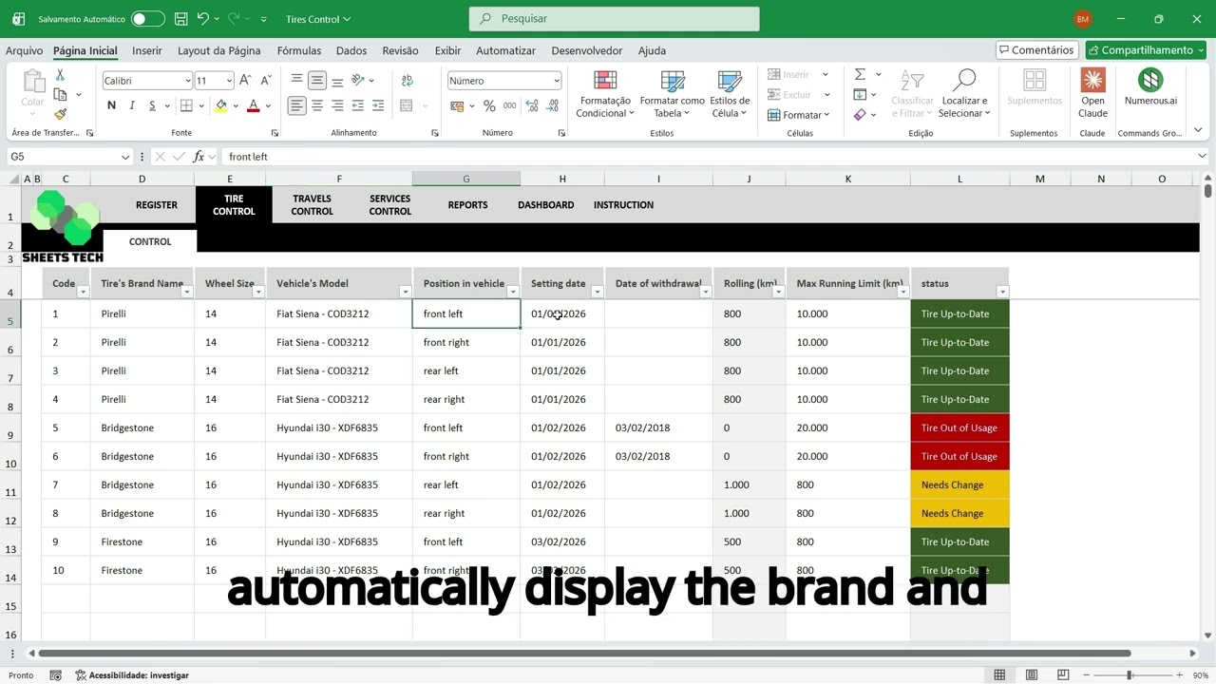Increase font size with the larger A
1216x684 pixels.
pyautogui.click(x=245, y=81)
